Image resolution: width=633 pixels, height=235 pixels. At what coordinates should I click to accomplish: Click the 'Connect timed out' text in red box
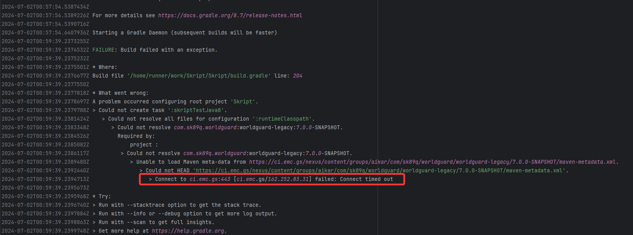coord(366,179)
